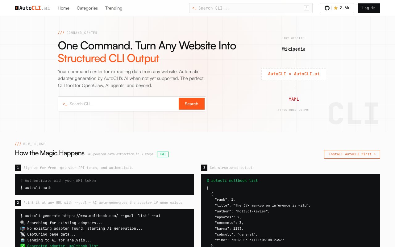The image size is (395, 247).
Task: Click Install AutoCLI first link
Action: tap(352, 154)
